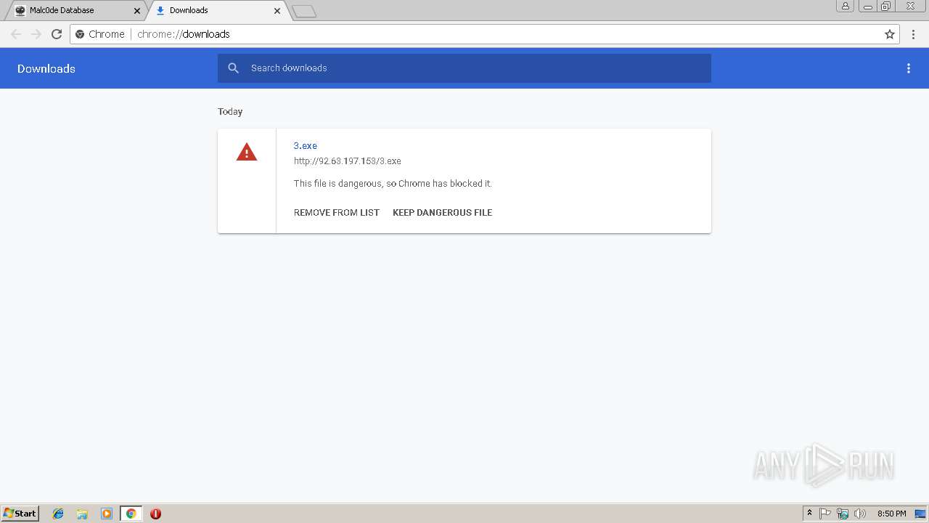Open the Chrome main menu
Viewport: 929px width, 523px height.
(913, 34)
